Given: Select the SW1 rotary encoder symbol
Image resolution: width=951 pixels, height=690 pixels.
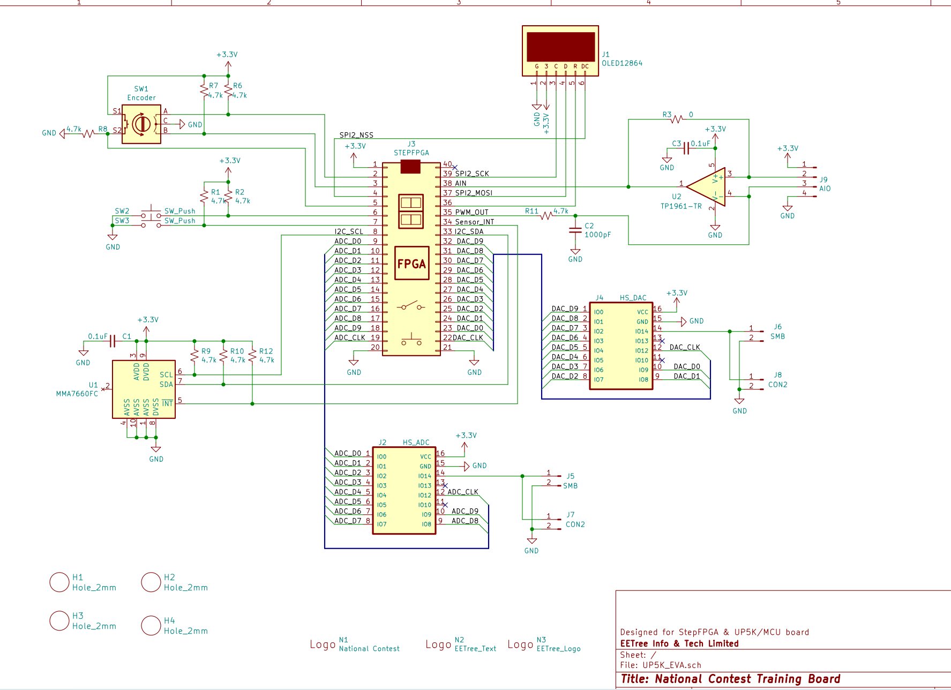Looking at the screenshot, I should [x=141, y=124].
